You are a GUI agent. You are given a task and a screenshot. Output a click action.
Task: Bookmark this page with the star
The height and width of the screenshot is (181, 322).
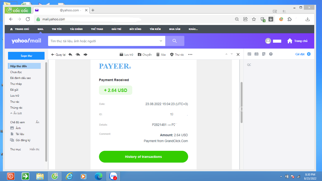254,19
